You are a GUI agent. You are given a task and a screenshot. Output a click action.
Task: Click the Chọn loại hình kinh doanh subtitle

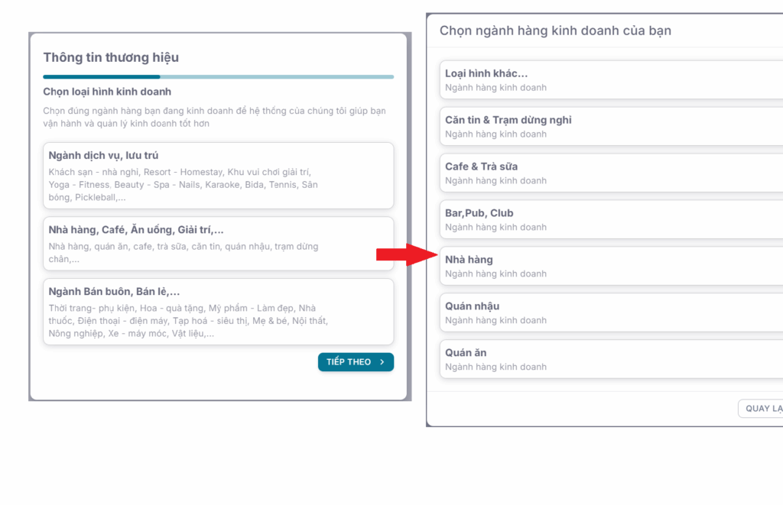coord(107,92)
